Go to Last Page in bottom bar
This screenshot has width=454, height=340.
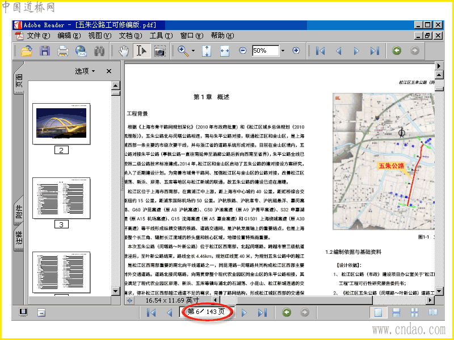[x=262, y=313]
